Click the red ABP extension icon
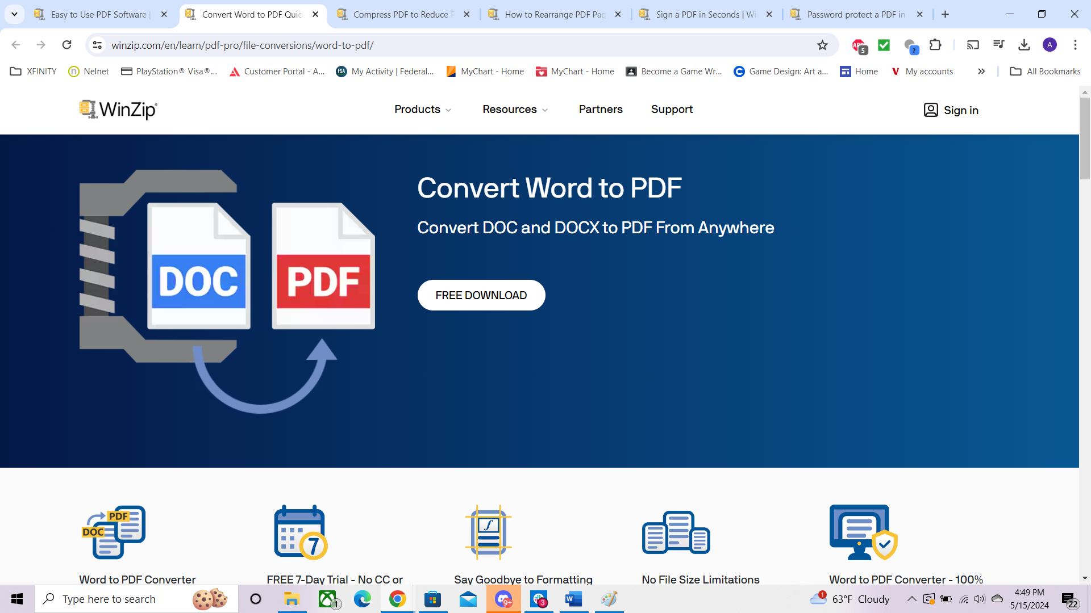 pyautogui.click(x=859, y=46)
